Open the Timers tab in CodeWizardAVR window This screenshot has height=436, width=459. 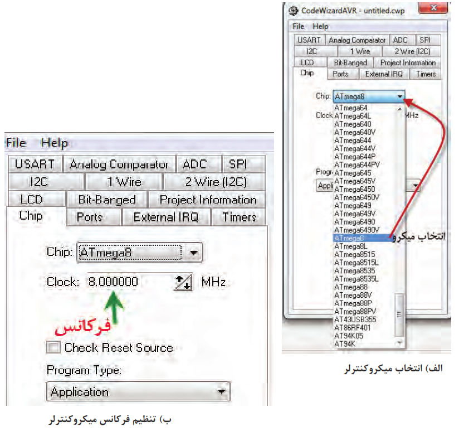(x=425, y=74)
